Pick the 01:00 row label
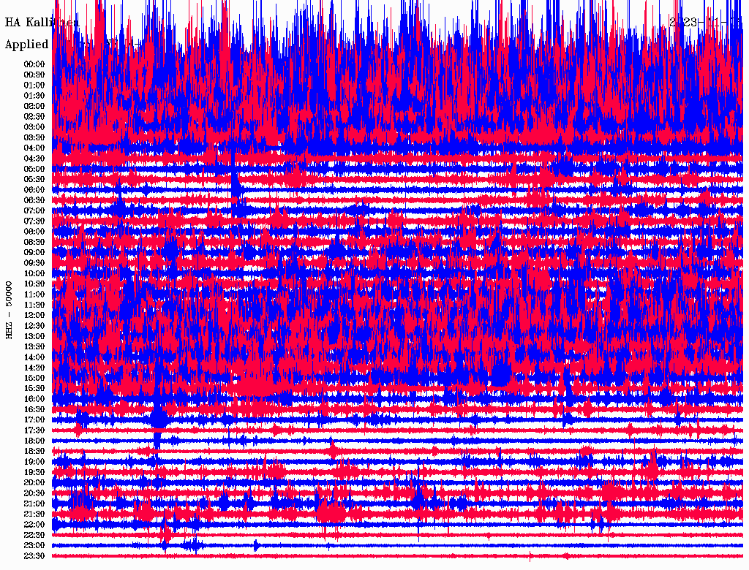 (x=34, y=85)
